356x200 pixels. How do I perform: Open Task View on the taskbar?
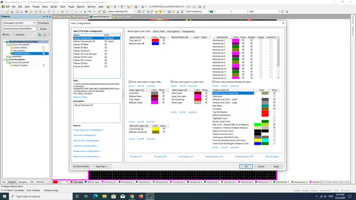[x=86, y=196]
